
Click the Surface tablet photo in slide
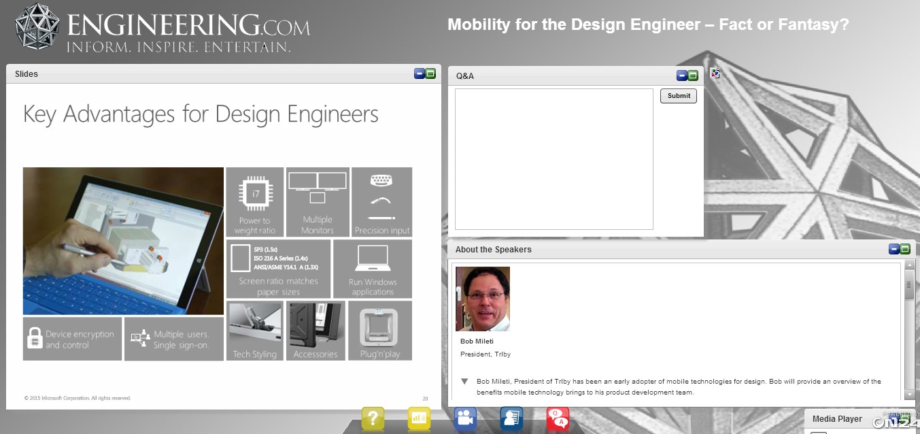pos(123,241)
